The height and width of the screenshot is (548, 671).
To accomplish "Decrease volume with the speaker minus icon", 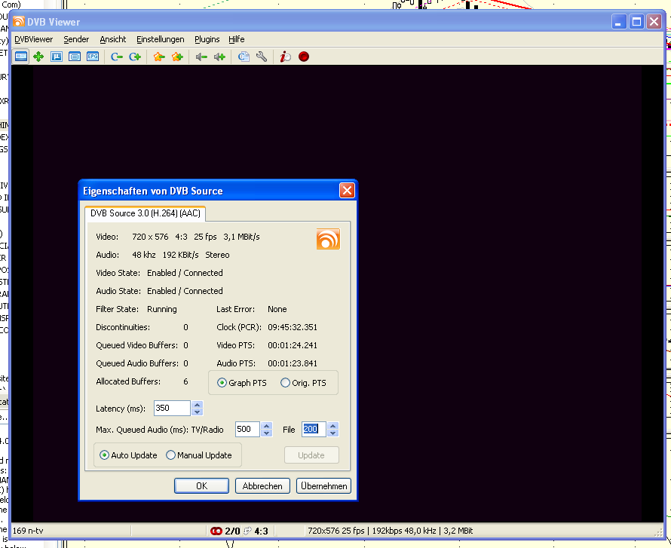I will pos(201,57).
